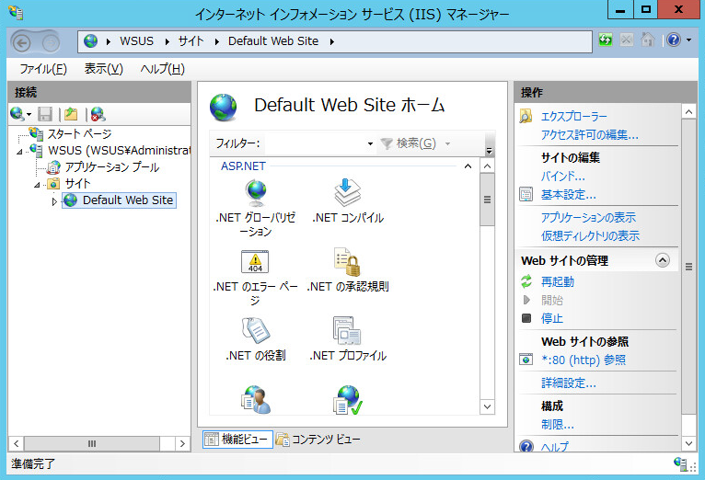Collapse the ASP.NET group chevron
This screenshot has width=705, height=480.
click(468, 166)
